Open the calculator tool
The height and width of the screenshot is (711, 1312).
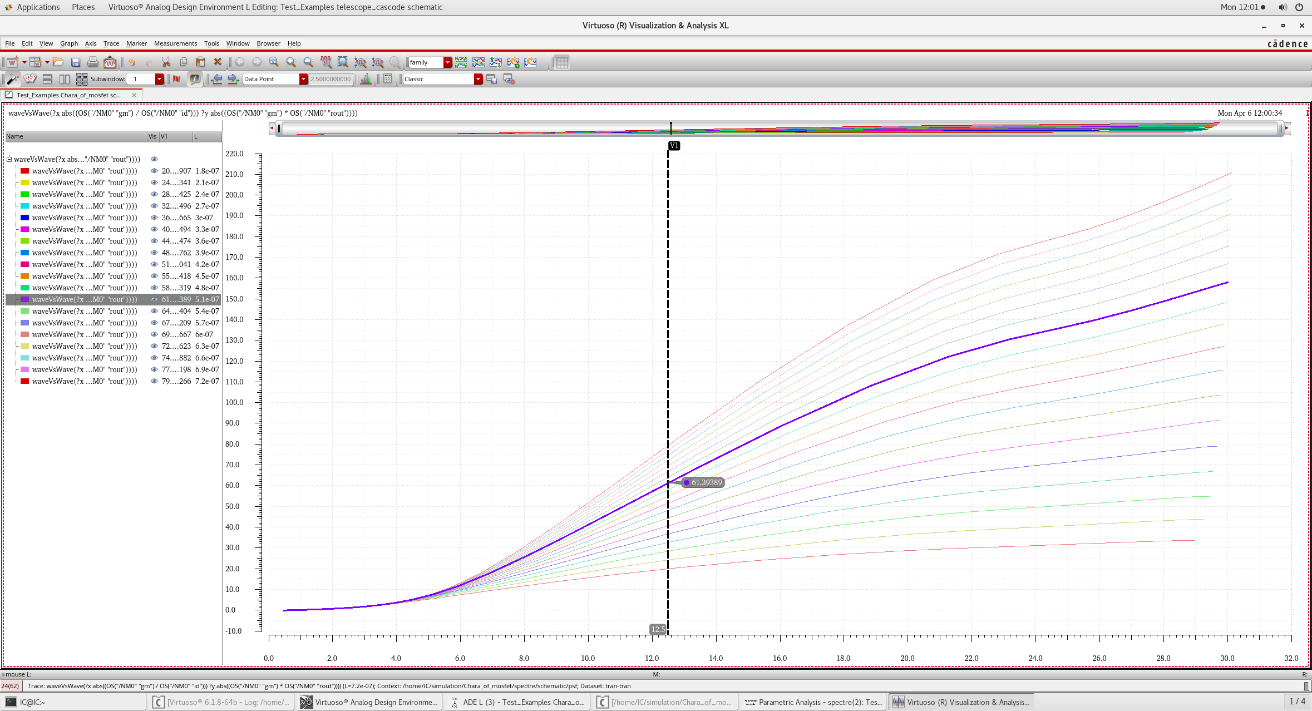coord(388,79)
